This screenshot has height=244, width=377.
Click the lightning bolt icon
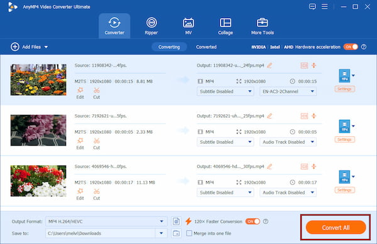[188, 221]
